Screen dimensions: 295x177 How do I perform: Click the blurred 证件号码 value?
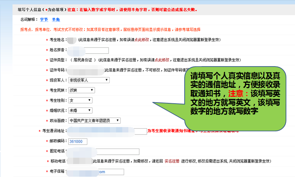click(85, 70)
